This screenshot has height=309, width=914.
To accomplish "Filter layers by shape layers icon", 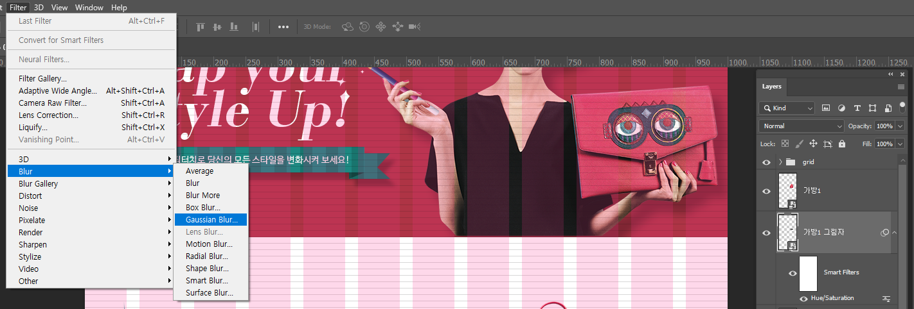I will pyautogui.click(x=872, y=108).
